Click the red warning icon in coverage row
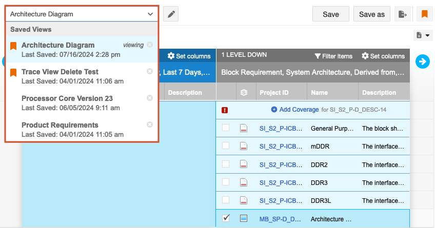 coord(225,110)
